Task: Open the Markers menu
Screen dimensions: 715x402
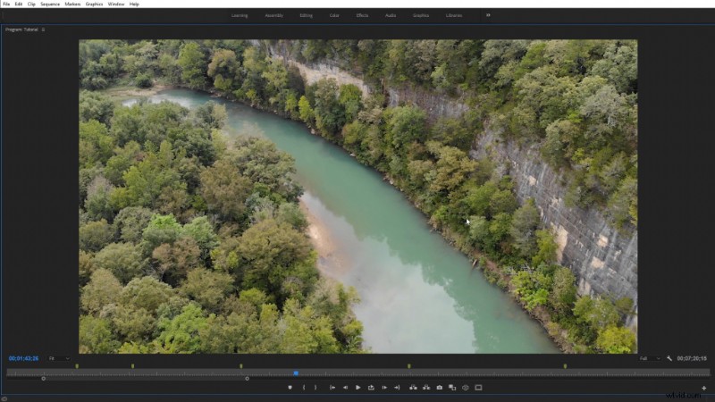Action: pos(72,4)
